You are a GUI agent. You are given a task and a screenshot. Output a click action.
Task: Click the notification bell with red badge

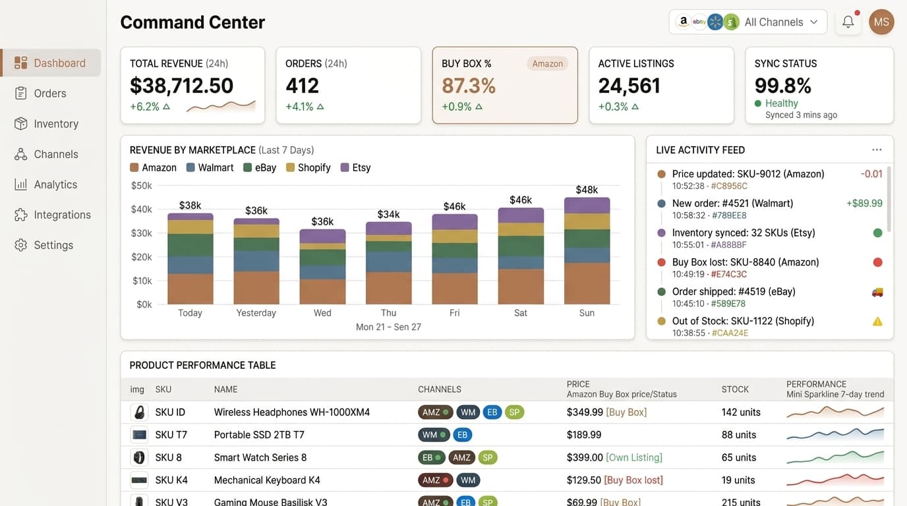pyautogui.click(x=848, y=22)
